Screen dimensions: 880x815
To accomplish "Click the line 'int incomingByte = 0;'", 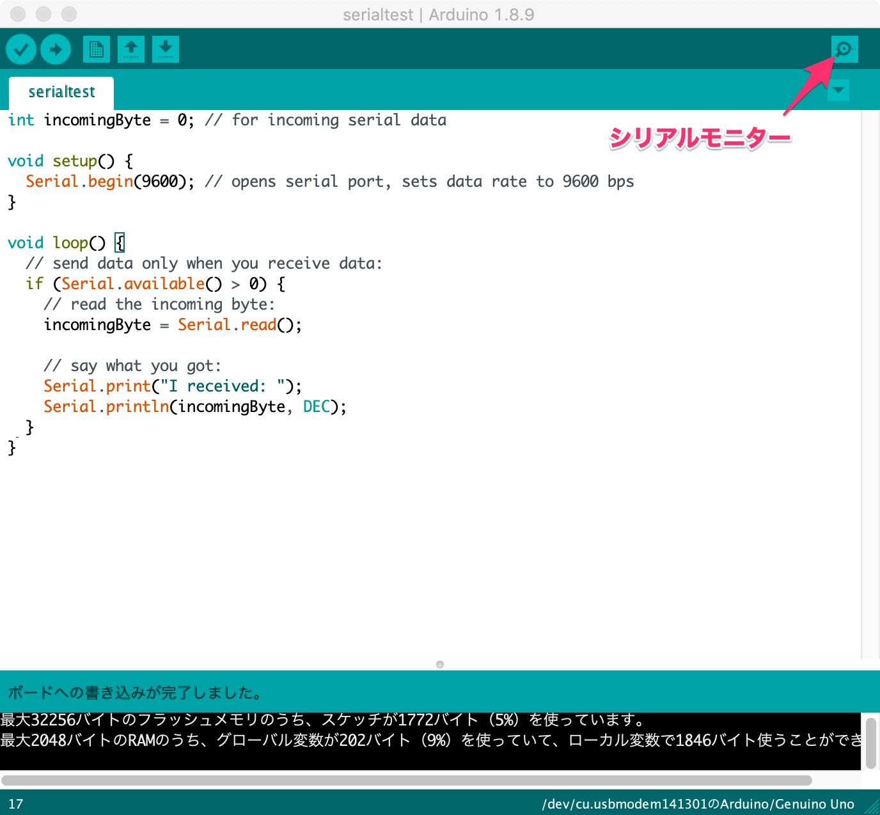I will coord(101,120).
